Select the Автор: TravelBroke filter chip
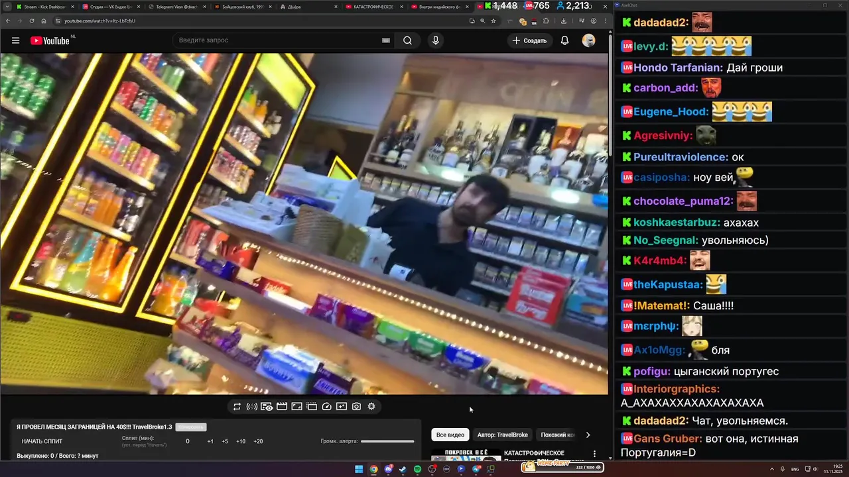 point(503,435)
